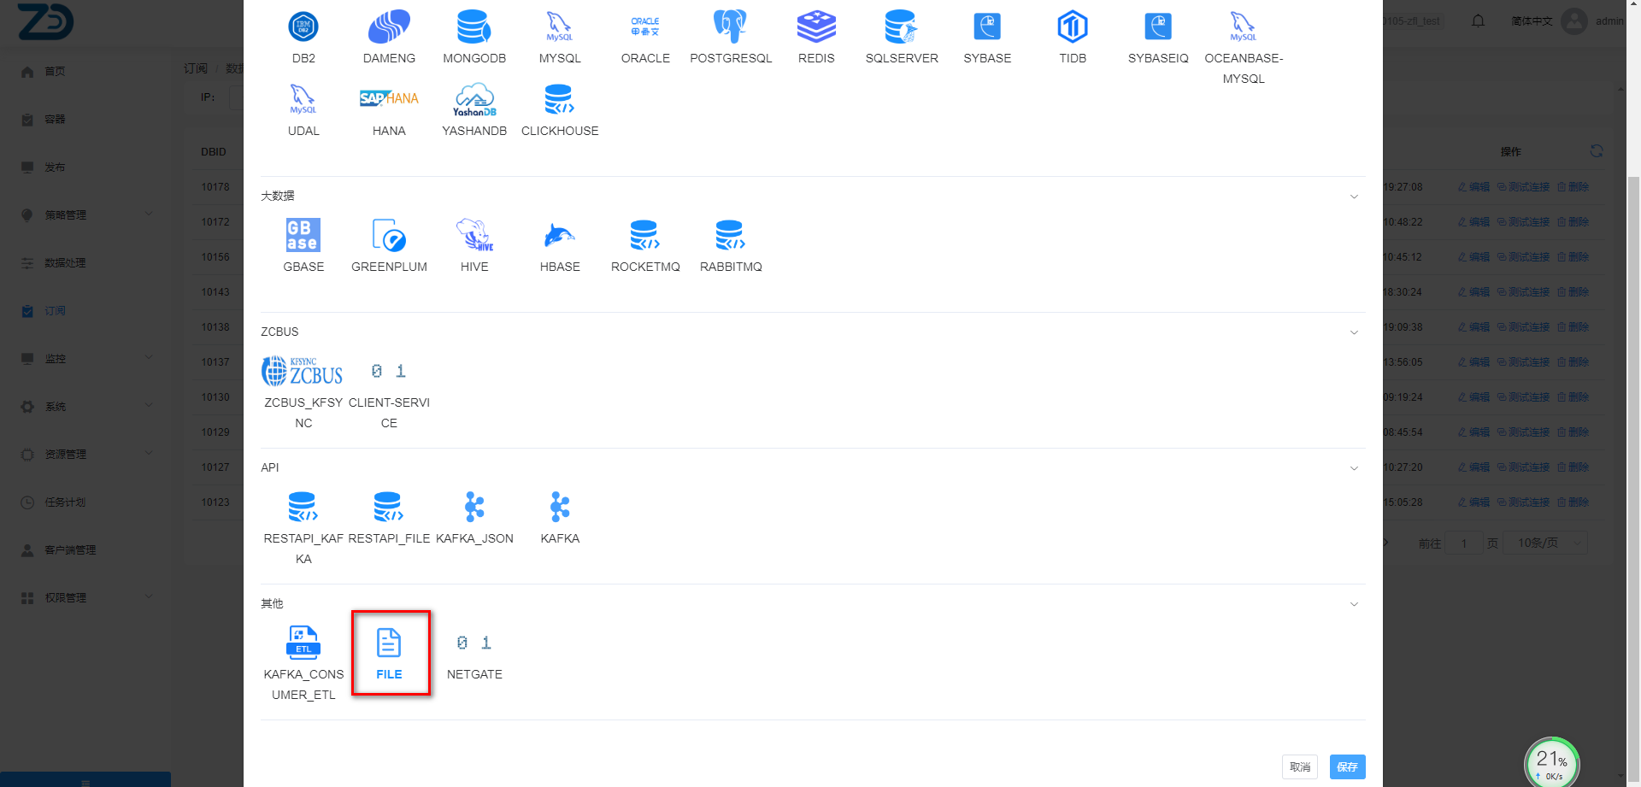Select the HBASE orca icon
1641x787 pixels.
pos(560,235)
